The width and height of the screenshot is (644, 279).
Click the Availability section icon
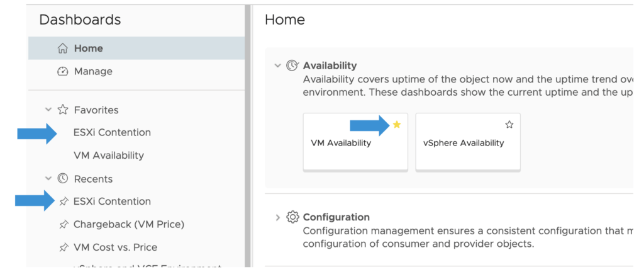[x=292, y=65]
